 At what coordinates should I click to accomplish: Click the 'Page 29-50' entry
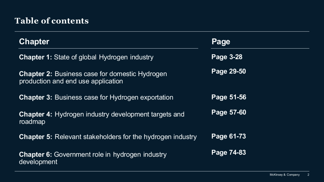[x=228, y=71]
